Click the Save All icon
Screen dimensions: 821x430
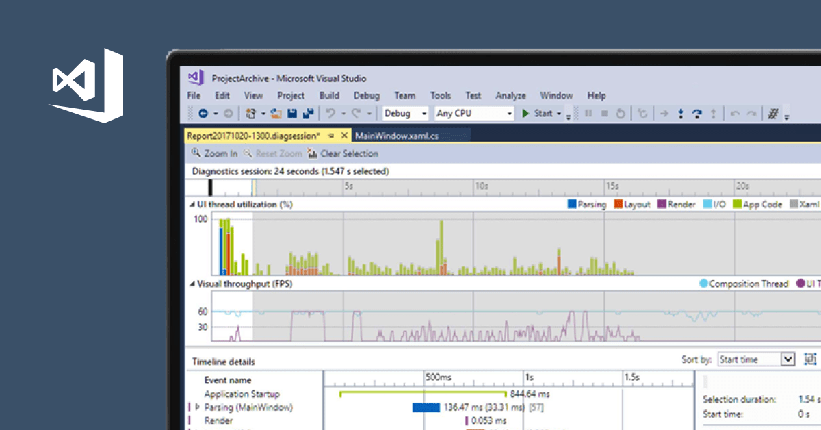click(x=309, y=114)
